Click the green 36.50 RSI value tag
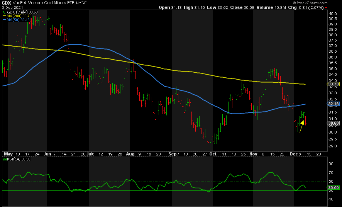This screenshot has width=342, height=207. click(334, 187)
